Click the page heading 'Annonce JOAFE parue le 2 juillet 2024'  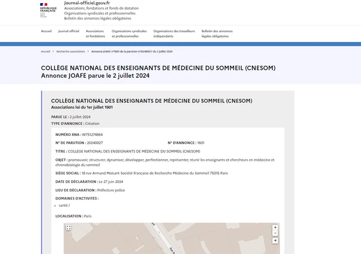pos(96,76)
